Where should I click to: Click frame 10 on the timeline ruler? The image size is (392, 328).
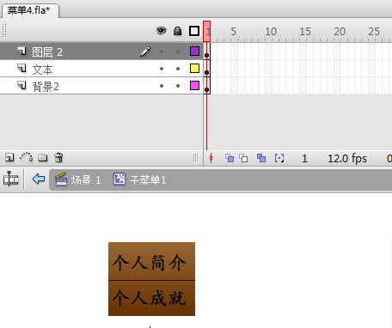click(271, 32)
